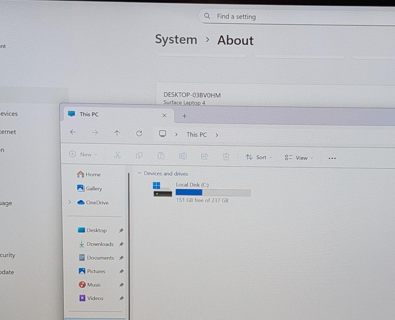Unpin Documents using its pin icon
Image resolution: width=395 pixels, height=320 pixels.
point(121,258)
